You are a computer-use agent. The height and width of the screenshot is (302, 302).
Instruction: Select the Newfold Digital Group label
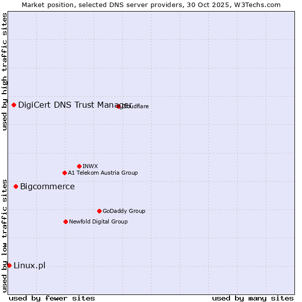[98, 222]
